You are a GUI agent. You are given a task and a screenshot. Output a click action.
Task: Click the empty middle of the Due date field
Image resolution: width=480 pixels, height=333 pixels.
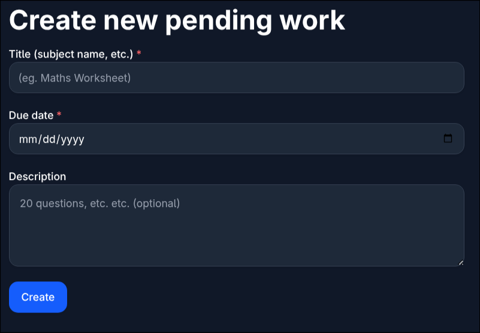click(252, 139)
